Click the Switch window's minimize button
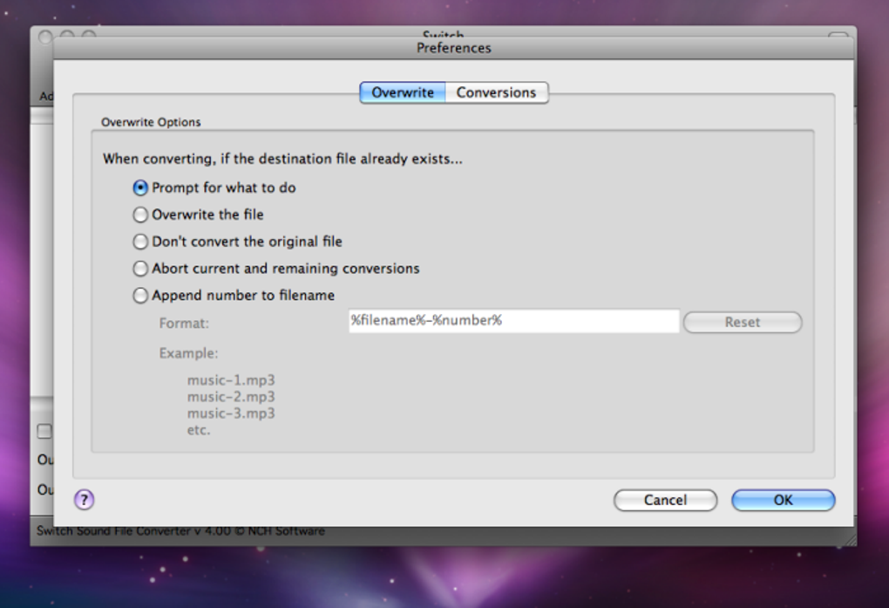The image size is (889, 608). coord(67,35)
